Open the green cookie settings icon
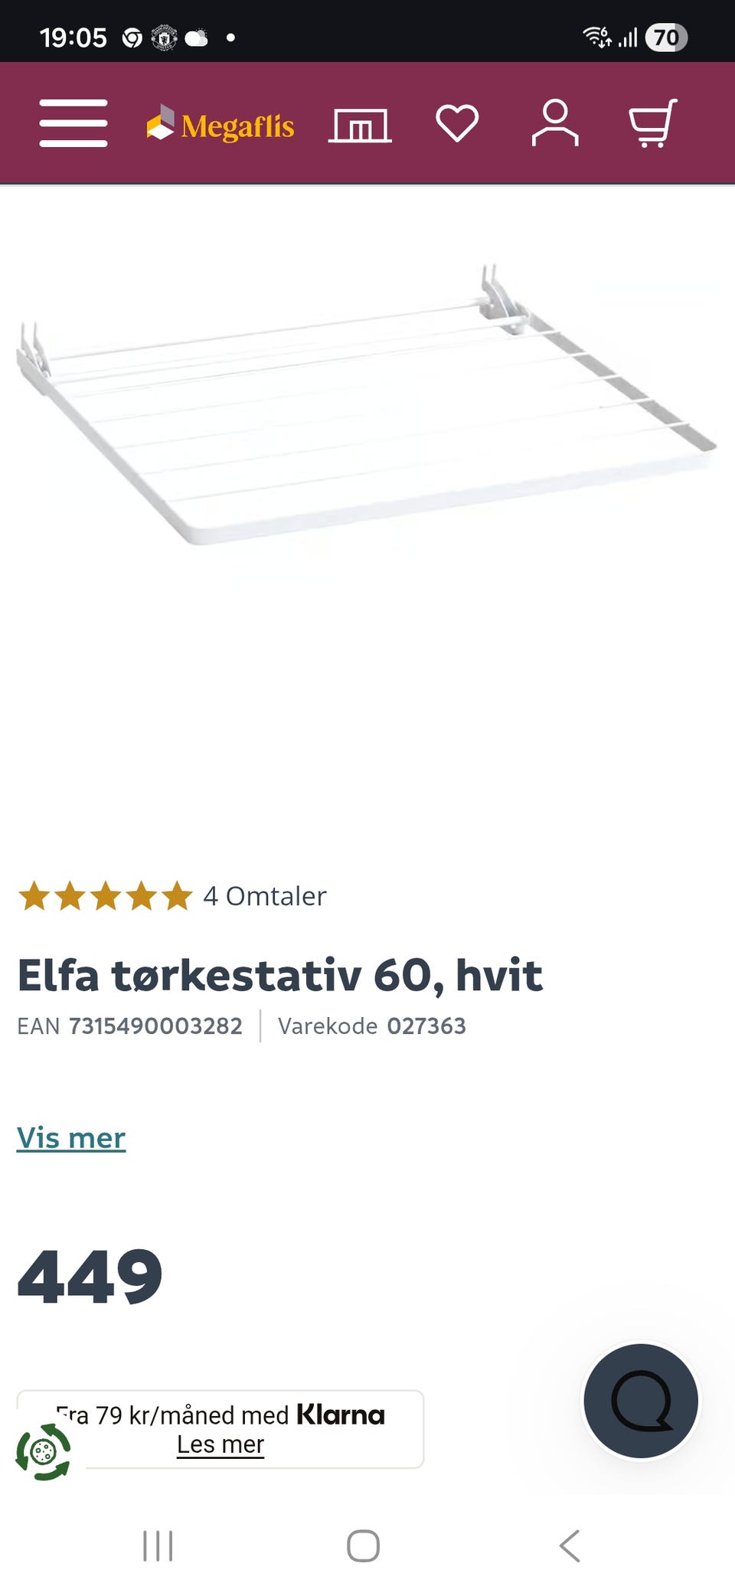735x1593 pixels. (x=44, y=1451)
